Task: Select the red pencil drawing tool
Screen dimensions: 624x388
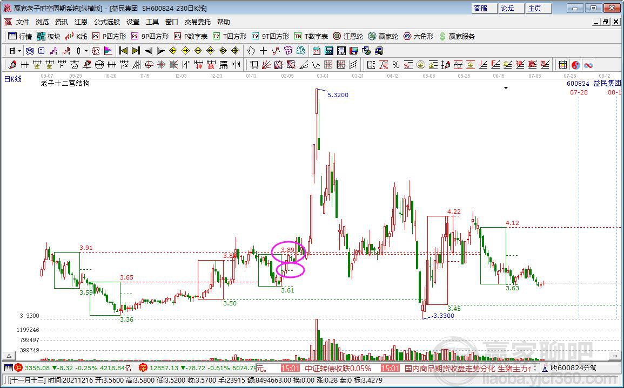Action: coord(12,65)
